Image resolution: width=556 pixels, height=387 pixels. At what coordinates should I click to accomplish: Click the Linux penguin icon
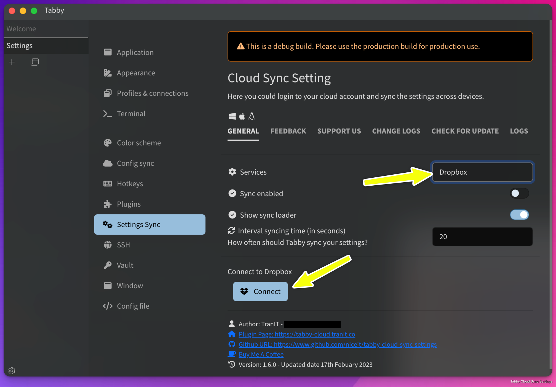point(252,116)
